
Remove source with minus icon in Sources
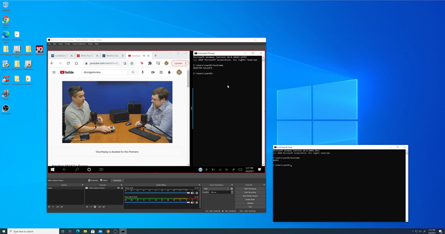point(91,207)
